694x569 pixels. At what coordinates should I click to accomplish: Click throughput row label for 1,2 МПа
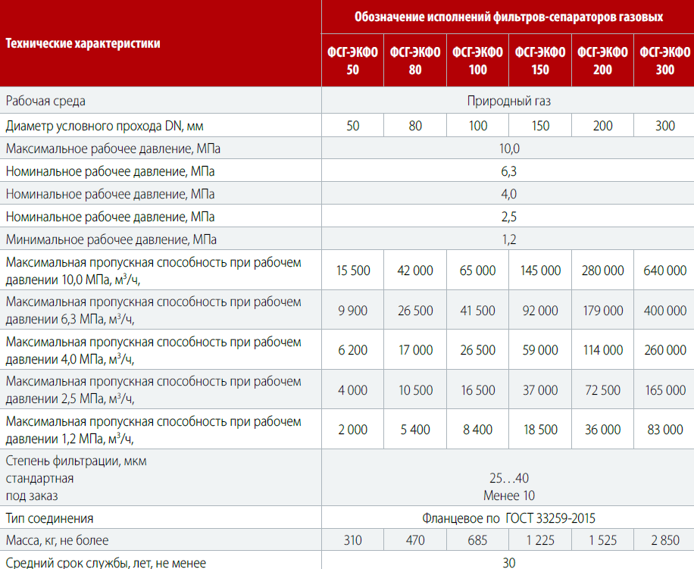click(153, 430)
